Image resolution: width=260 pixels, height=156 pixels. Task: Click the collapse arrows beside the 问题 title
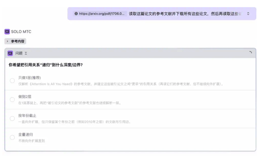pos(25,53)
